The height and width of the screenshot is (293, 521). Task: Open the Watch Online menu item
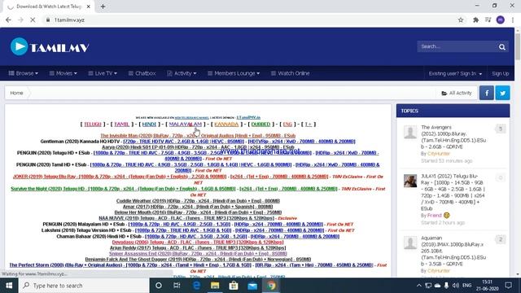pos(290,73)
